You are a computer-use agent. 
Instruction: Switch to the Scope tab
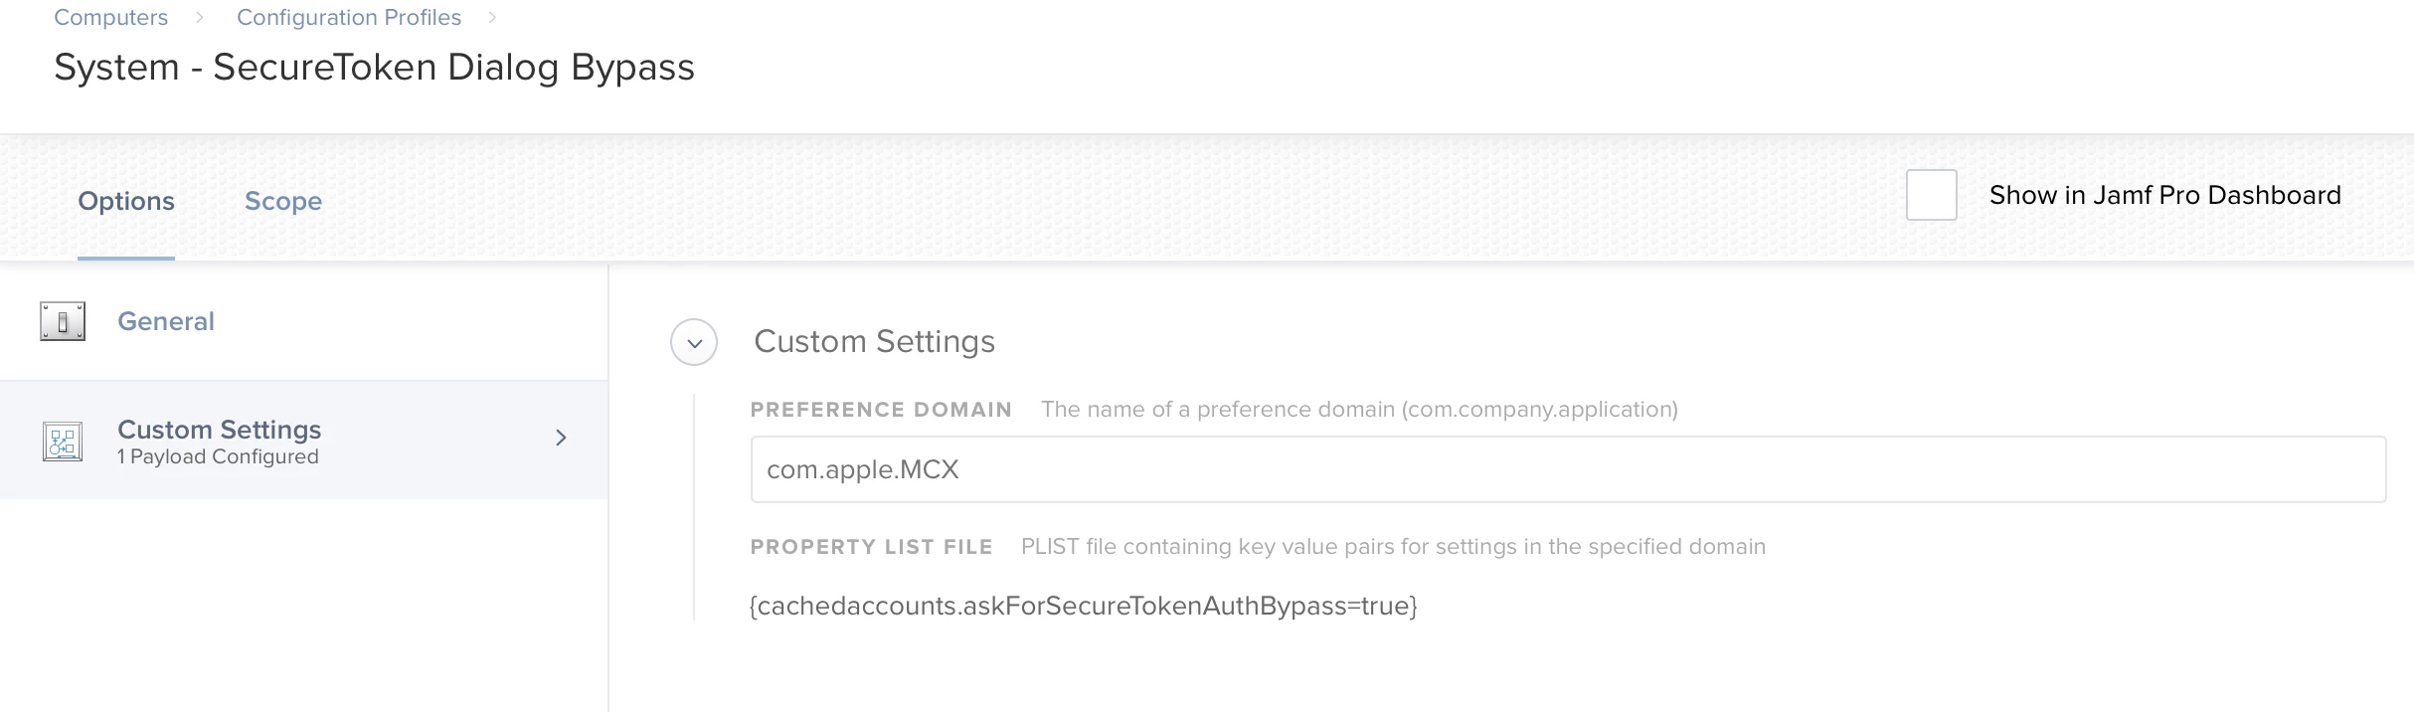coord(283,201)
